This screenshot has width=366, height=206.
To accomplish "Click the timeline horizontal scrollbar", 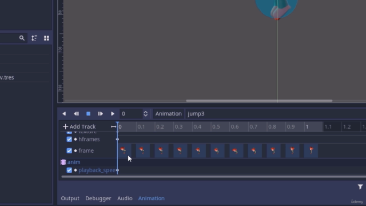I will tap(213, 177).
